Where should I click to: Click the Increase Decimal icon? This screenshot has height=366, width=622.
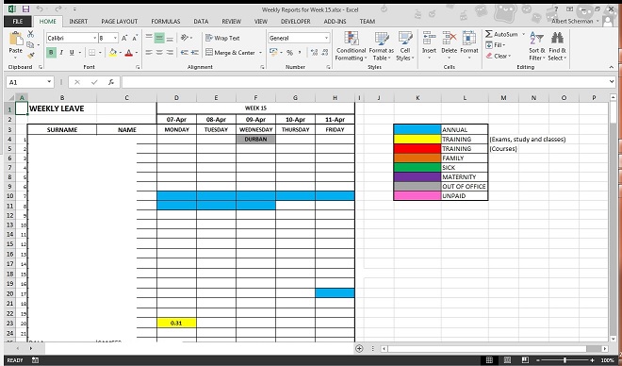point(314,53)
